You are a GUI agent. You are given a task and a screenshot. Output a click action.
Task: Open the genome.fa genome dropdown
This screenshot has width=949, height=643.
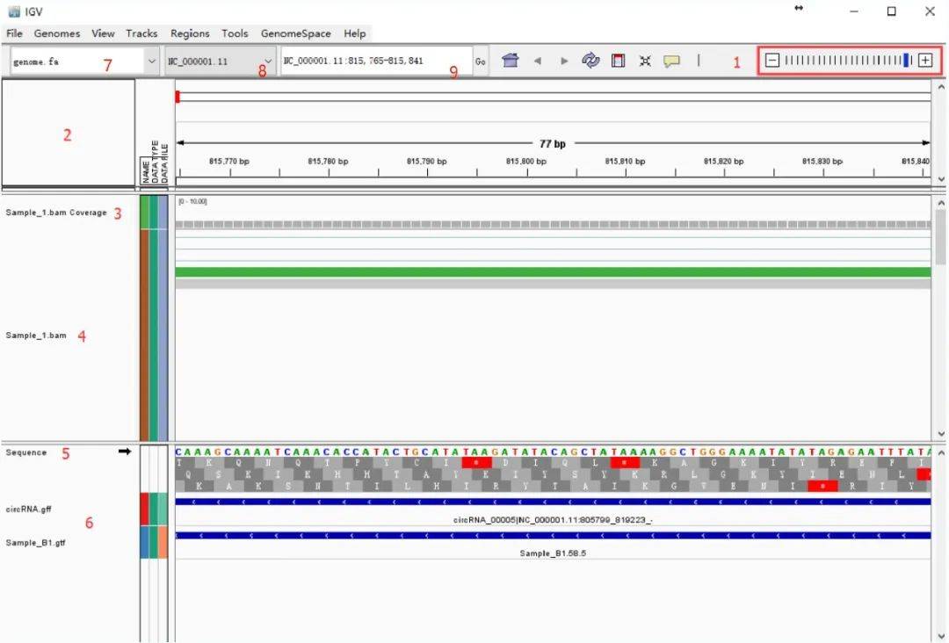pyautogui.click(x=85, y=61)
